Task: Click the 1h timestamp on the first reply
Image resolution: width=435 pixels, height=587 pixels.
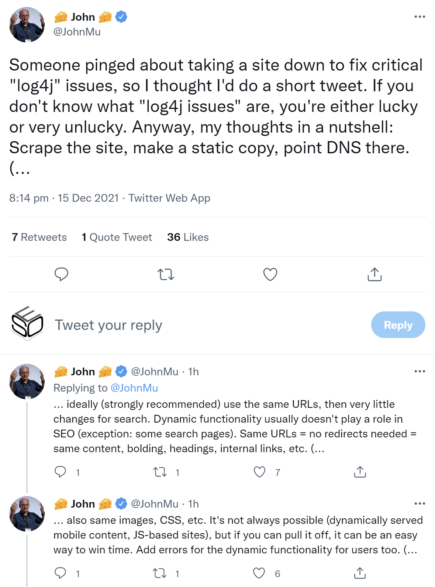Action: click(193, 372)
